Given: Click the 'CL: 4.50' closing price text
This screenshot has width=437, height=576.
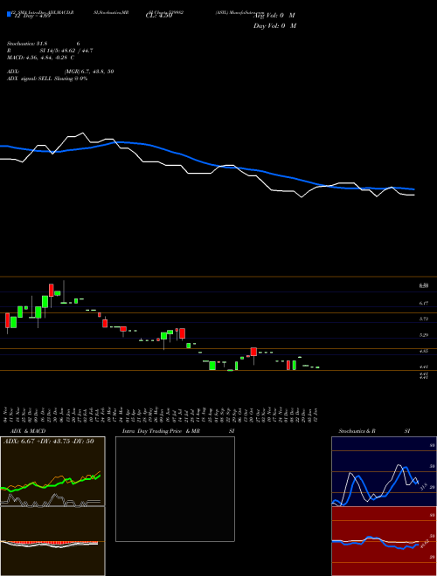Looking at the screenshot, I should [158, 16].
